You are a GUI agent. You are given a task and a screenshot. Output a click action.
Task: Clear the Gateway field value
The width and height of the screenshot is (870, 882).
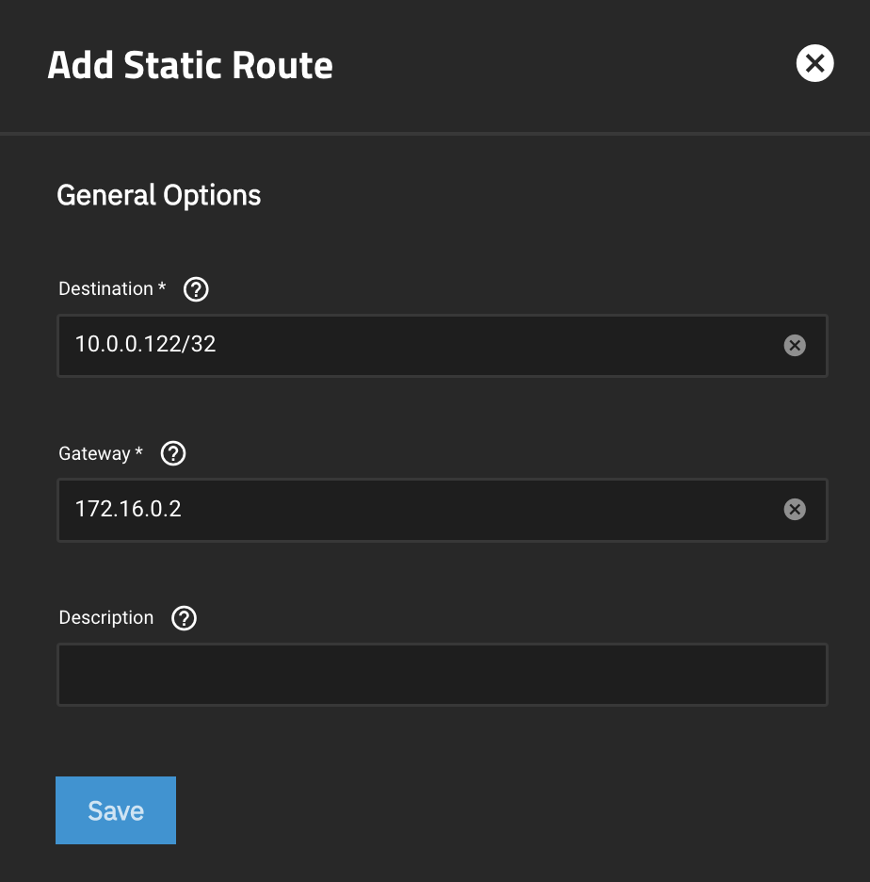click(795, 510)
